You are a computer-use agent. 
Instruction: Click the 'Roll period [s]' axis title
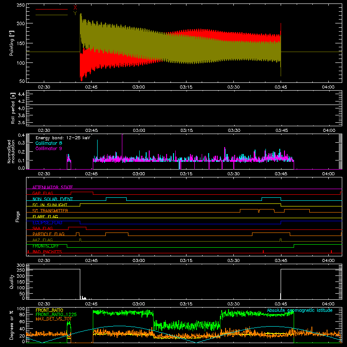click(x=13, y=108)
